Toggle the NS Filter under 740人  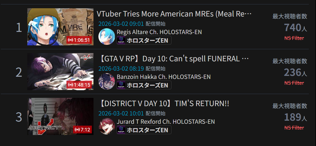pos(294,38)
